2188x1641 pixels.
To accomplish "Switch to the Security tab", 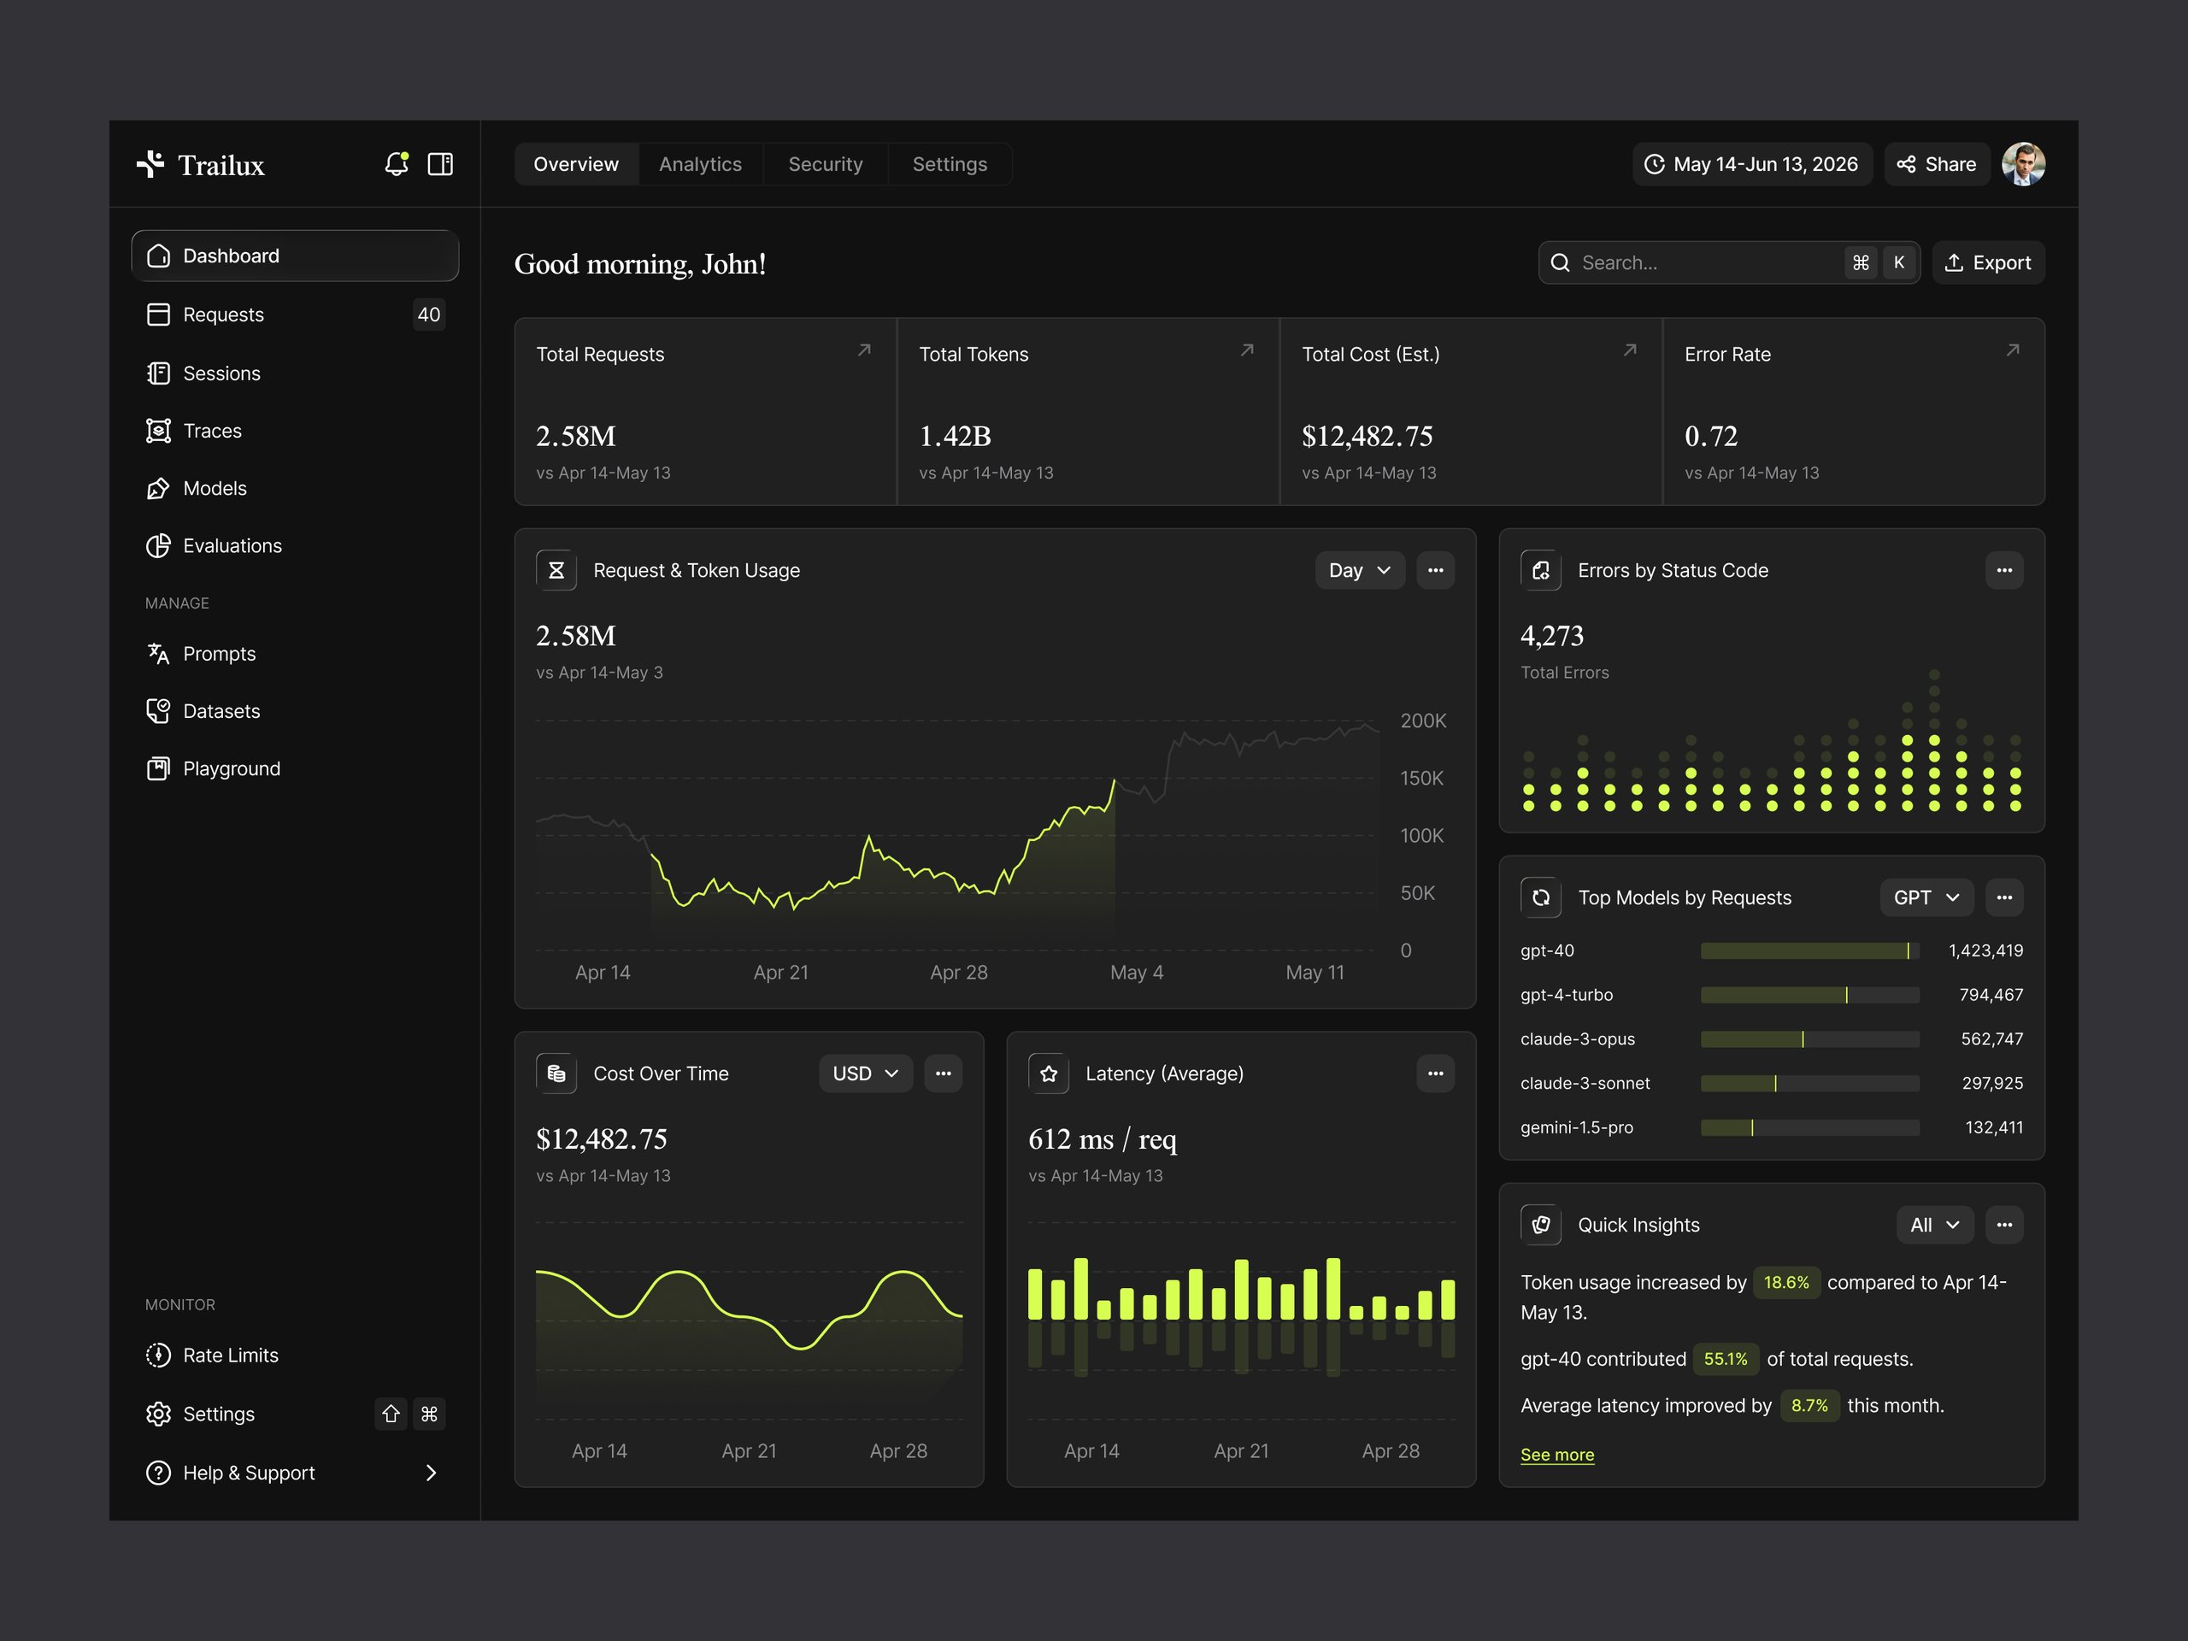I will (x=825, y=164).
